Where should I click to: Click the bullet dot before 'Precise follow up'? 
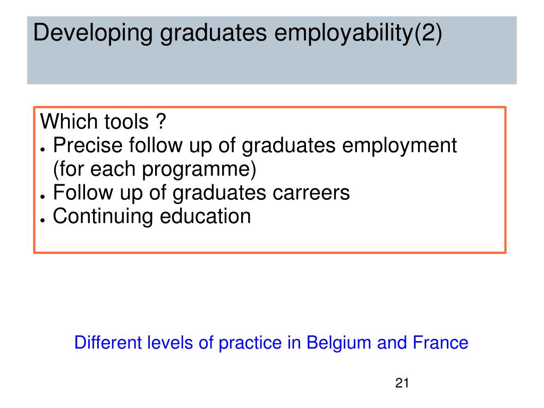point(42,149)
